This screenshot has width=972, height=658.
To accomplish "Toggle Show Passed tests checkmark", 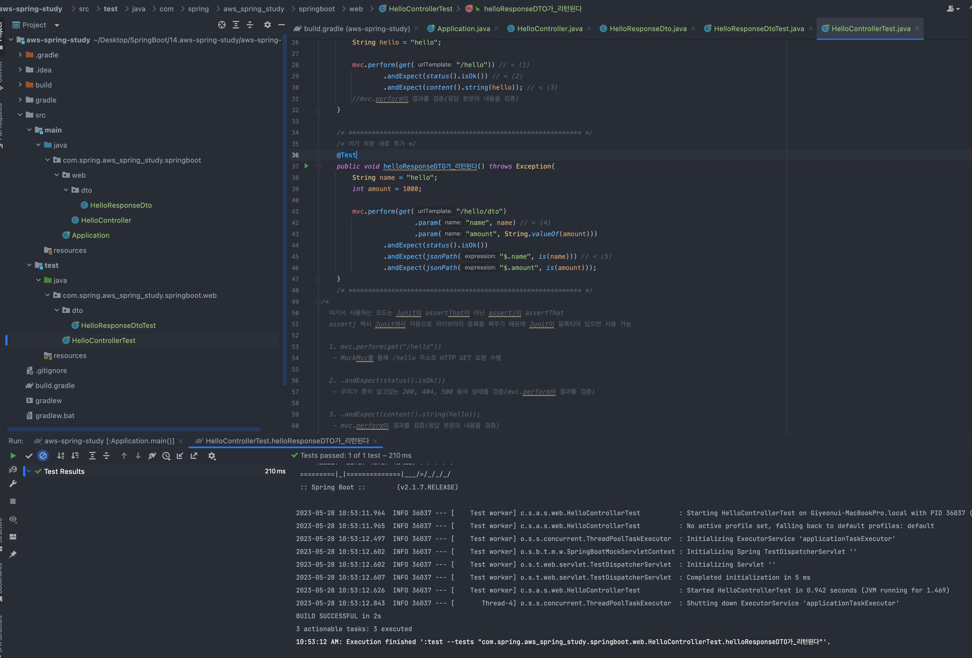I will point(29,456).
